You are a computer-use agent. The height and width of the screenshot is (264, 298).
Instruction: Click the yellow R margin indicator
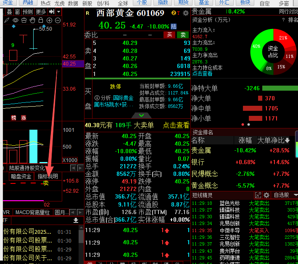(x=87, y=13)
